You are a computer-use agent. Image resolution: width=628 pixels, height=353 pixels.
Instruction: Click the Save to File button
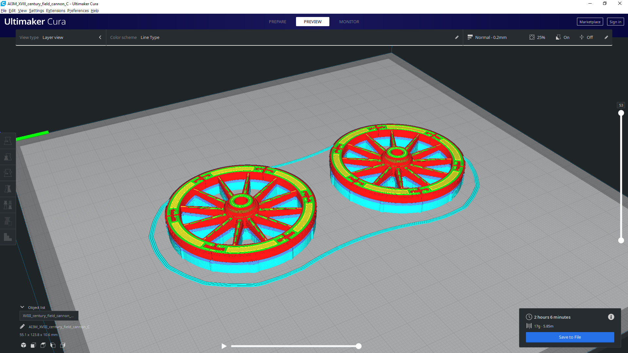pos(570,337)
